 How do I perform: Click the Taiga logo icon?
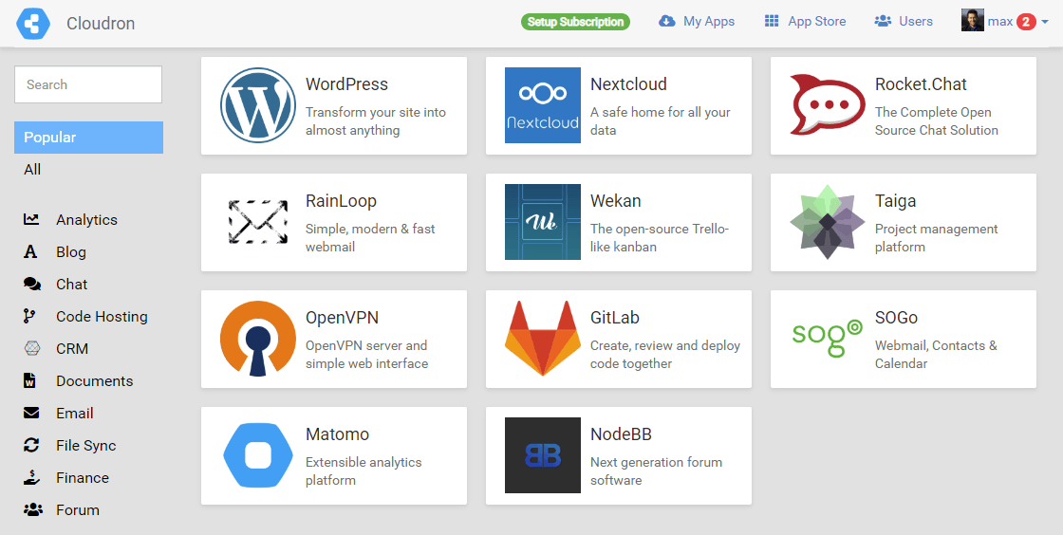(828, 222)
